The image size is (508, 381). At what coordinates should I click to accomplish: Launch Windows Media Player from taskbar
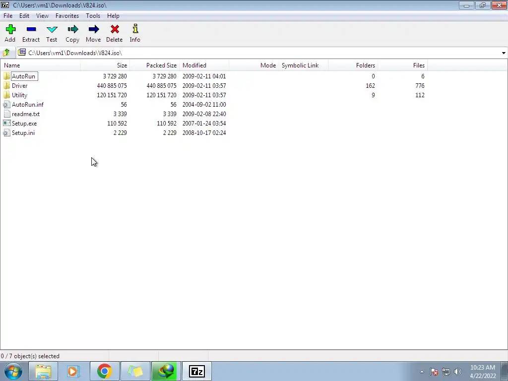[x=73, y=371]
